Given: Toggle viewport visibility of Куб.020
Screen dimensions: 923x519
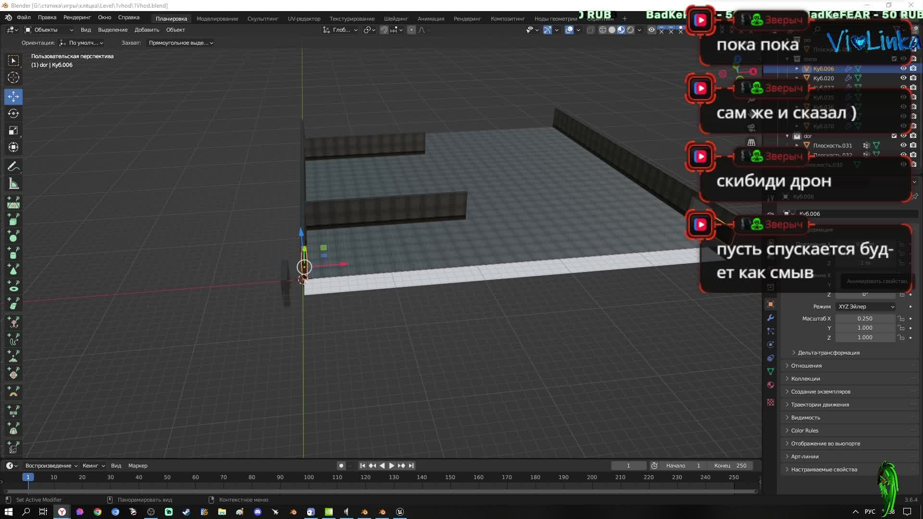Looking at the screenshot, I should (x=903, y=78).
